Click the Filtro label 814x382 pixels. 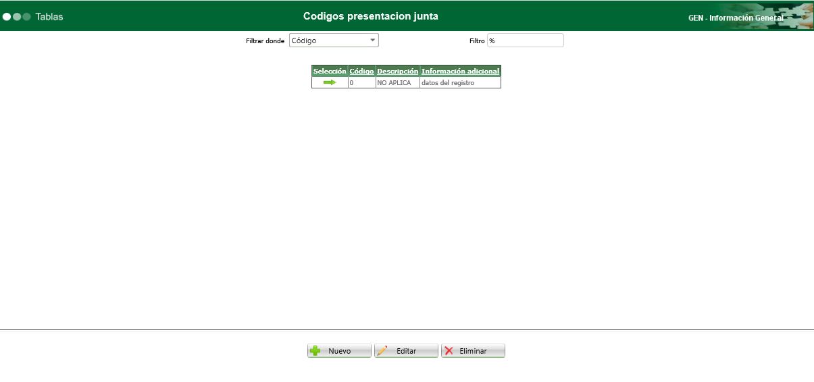coord(477,41)
